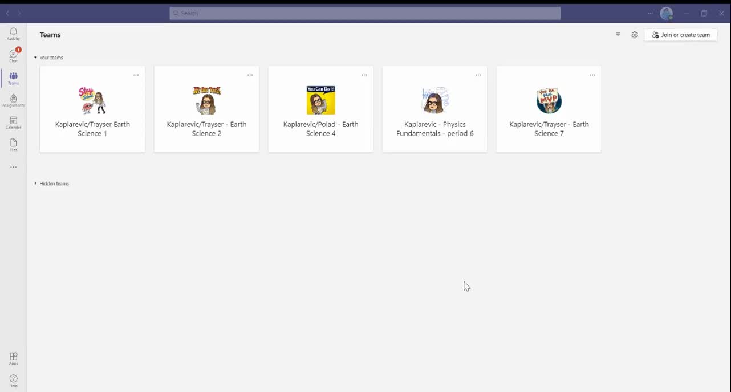This screenshot has width=731, height=392.
Task: Open the Help icon
Action: pyautogui.click(x=13, y=381)
